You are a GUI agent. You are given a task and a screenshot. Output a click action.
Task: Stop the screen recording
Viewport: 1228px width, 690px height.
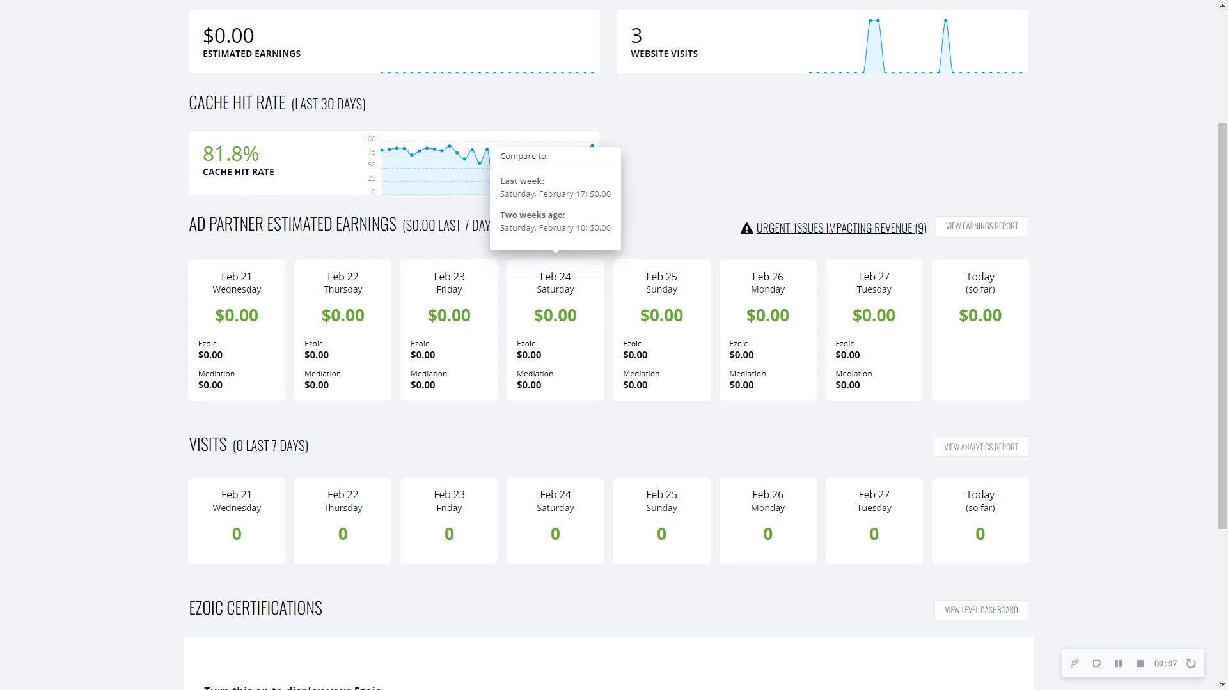1140,664
